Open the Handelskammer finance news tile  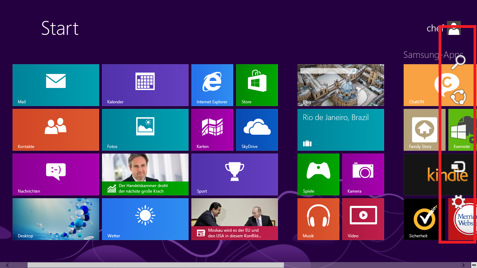[145, 174]
